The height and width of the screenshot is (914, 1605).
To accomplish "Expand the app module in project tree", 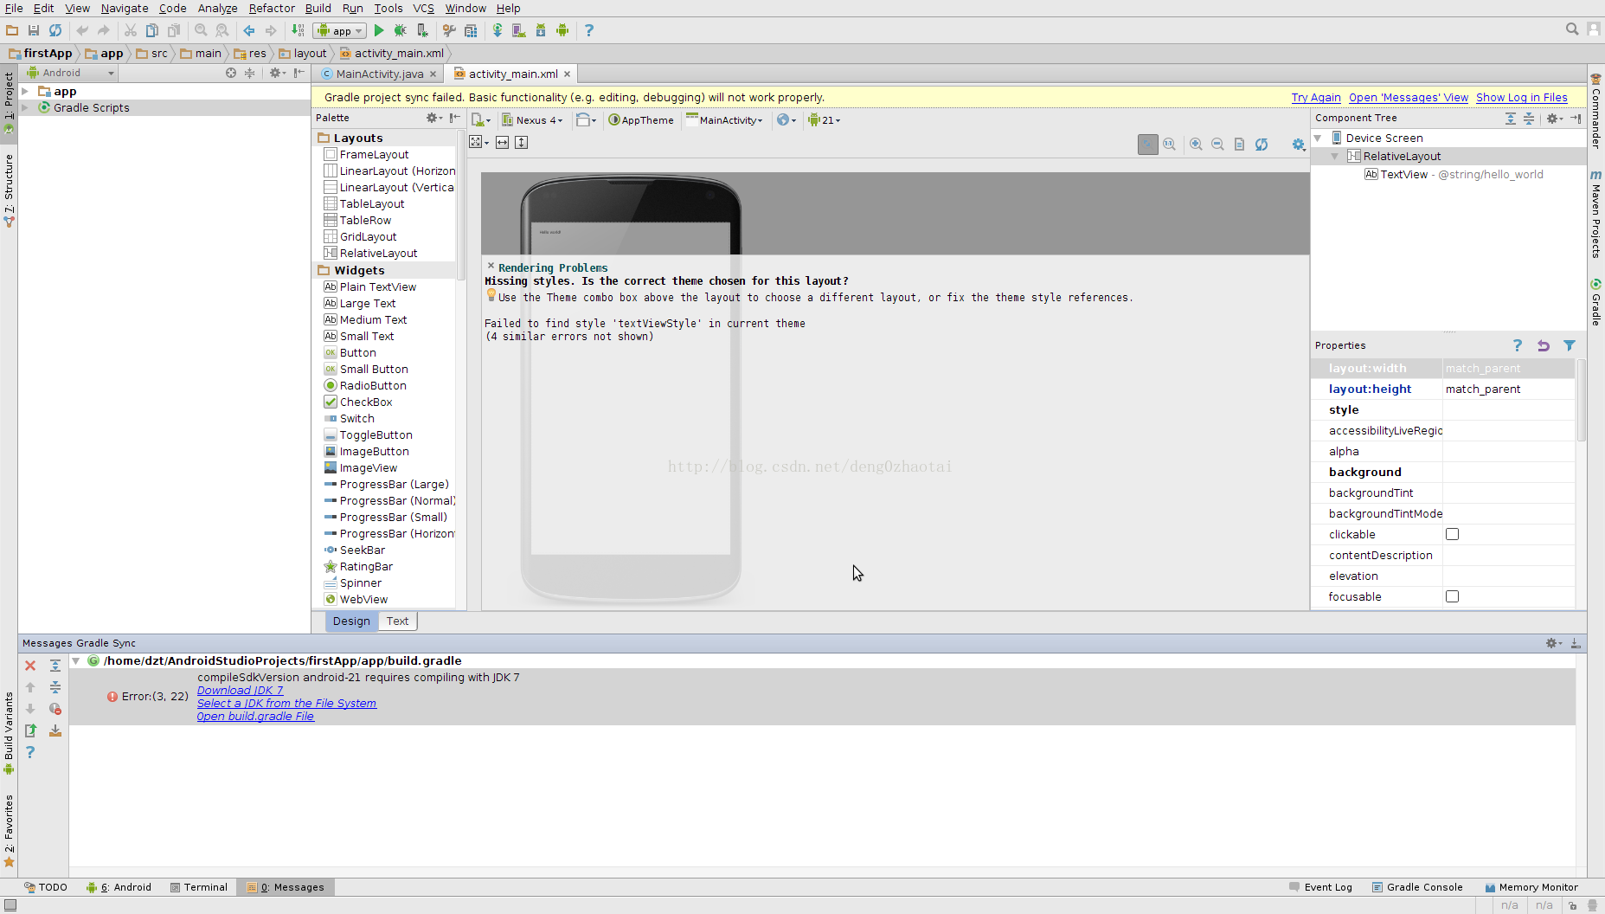I will point(25,91).
